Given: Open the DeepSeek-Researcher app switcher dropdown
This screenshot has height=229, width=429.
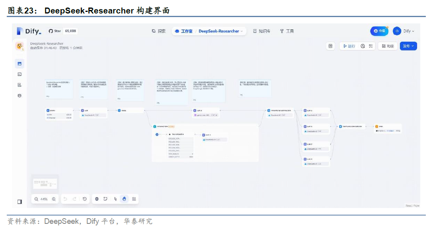Looking at the screenshot, I should (x=221, y=31).
